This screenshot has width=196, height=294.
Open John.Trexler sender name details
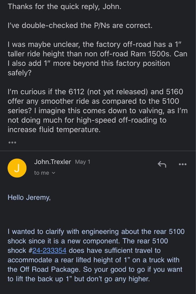point(53,162)
